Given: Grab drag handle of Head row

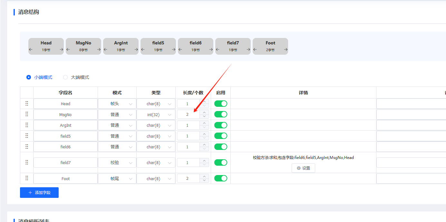Looking at the screenshot, I should 27,104.
